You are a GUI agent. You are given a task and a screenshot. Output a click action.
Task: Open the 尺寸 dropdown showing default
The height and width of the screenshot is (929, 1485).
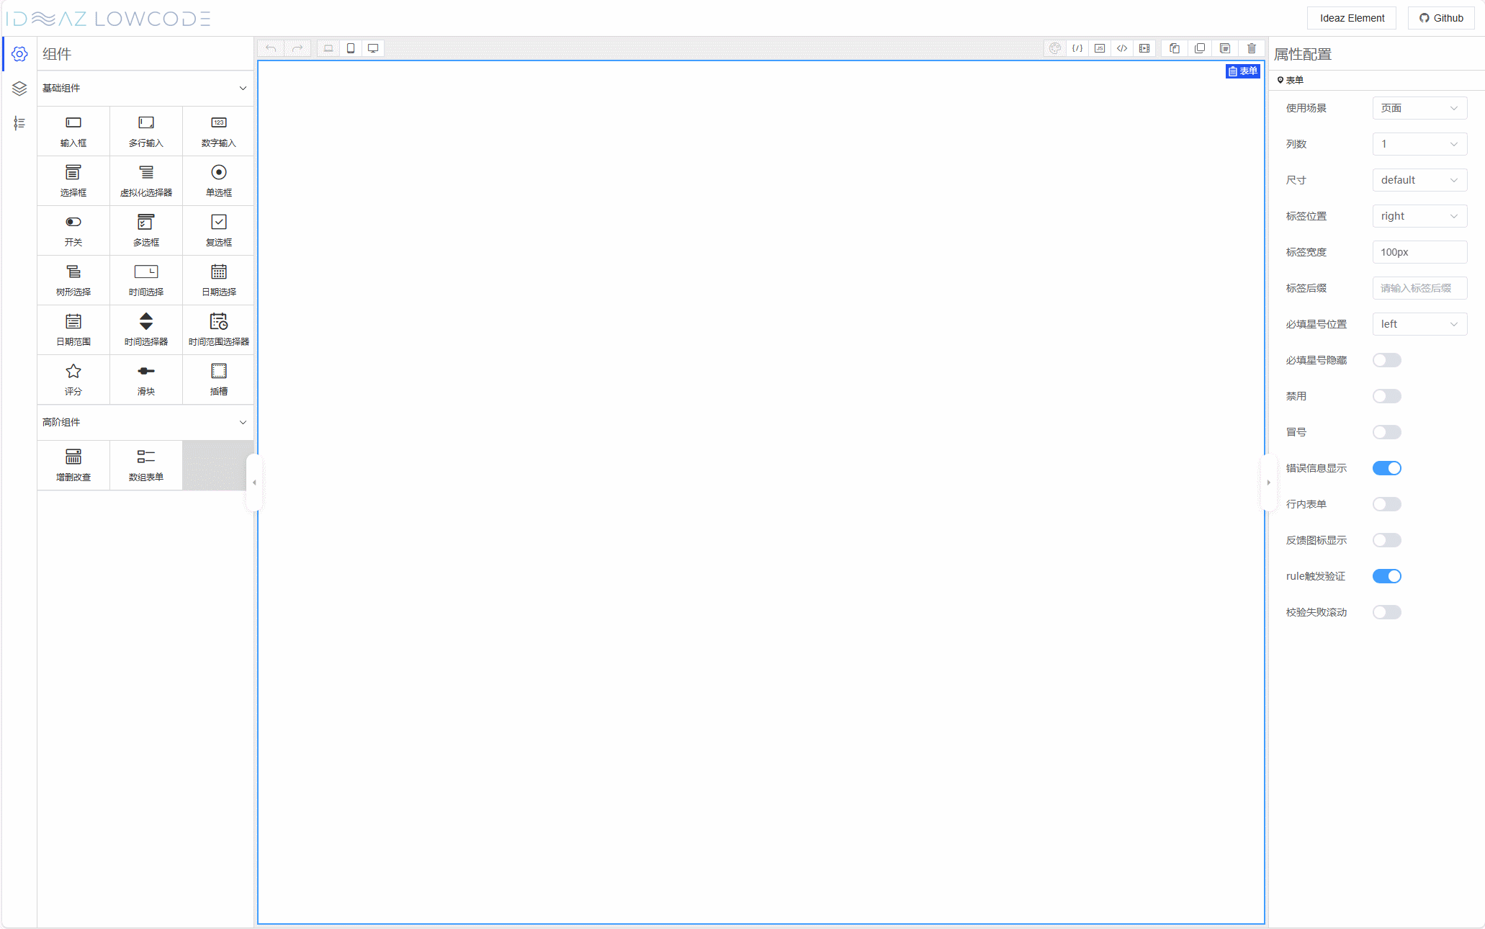(1419, 180)
